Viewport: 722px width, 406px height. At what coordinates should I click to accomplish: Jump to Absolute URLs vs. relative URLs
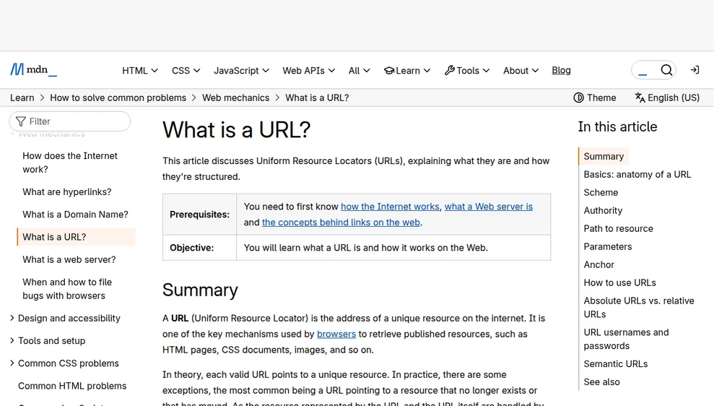pos(639,307)
